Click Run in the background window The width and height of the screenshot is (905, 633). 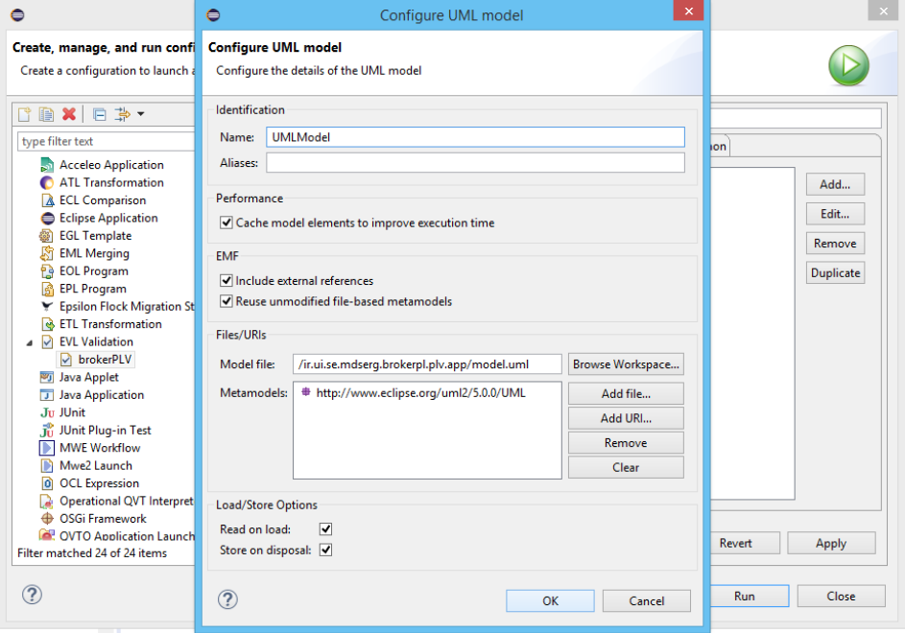point(750,596)
